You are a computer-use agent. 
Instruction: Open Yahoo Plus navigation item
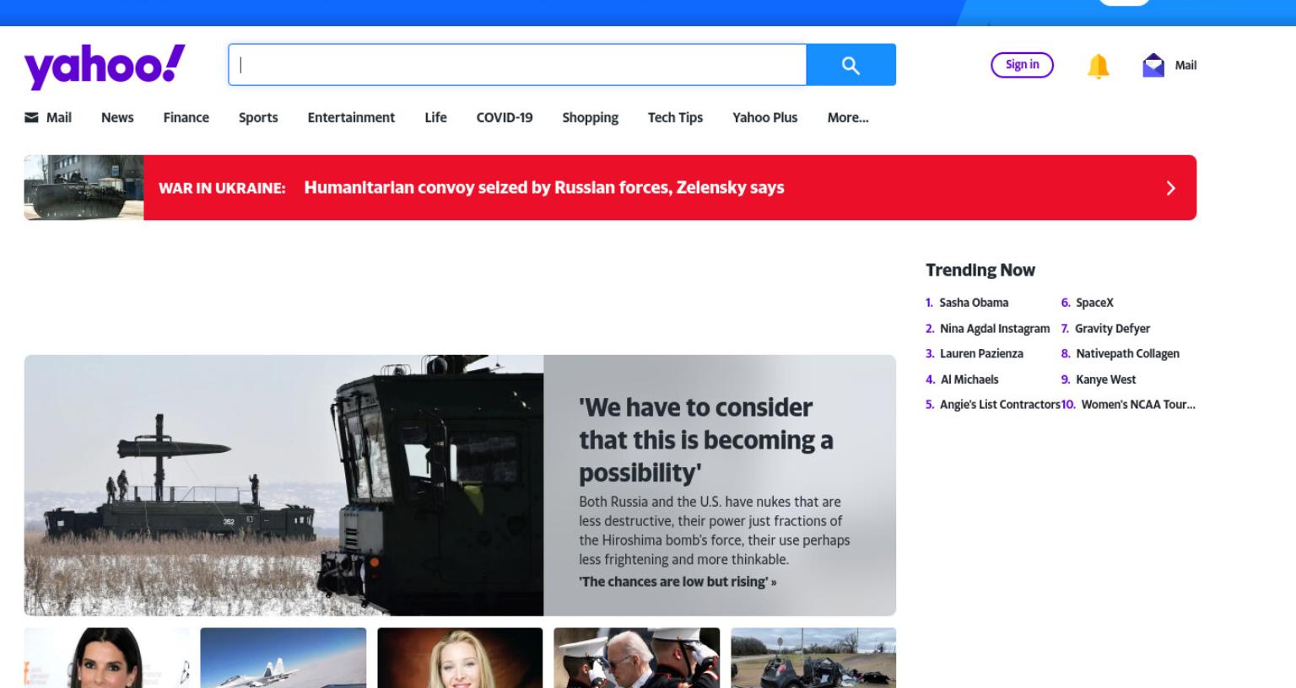[764, 117]
